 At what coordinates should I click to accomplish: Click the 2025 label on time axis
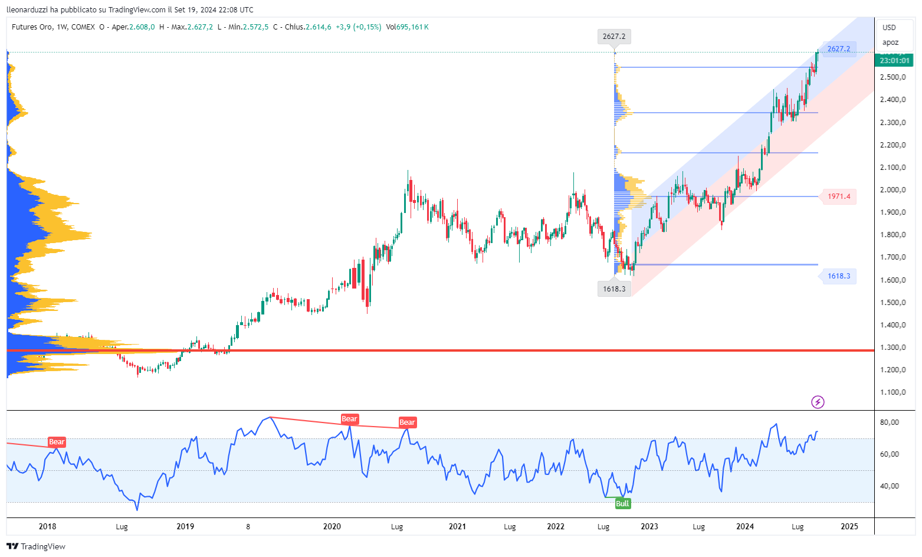point(849,526)
